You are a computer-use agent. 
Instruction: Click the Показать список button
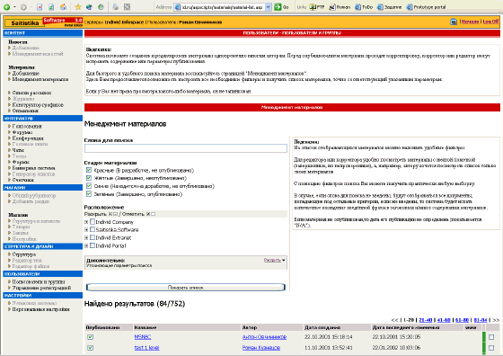coord(186,288)
